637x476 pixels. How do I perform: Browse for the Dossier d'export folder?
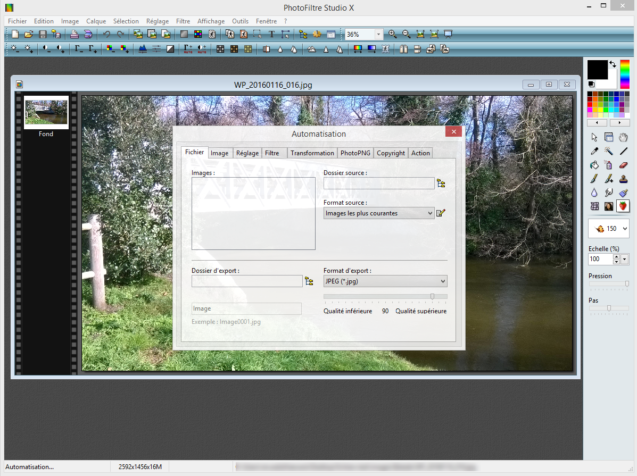(309, 281)
